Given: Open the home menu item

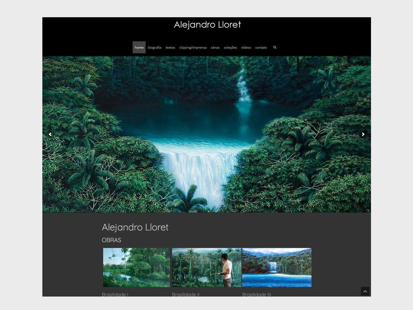Looking at the screenshot, I should (139, 47).
